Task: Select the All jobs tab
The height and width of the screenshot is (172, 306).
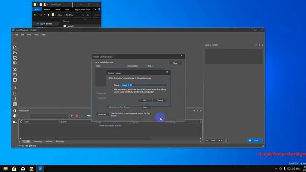Action: (28, 141)
